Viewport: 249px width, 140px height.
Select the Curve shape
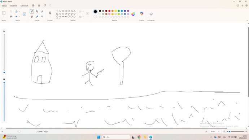coord(60,11)
